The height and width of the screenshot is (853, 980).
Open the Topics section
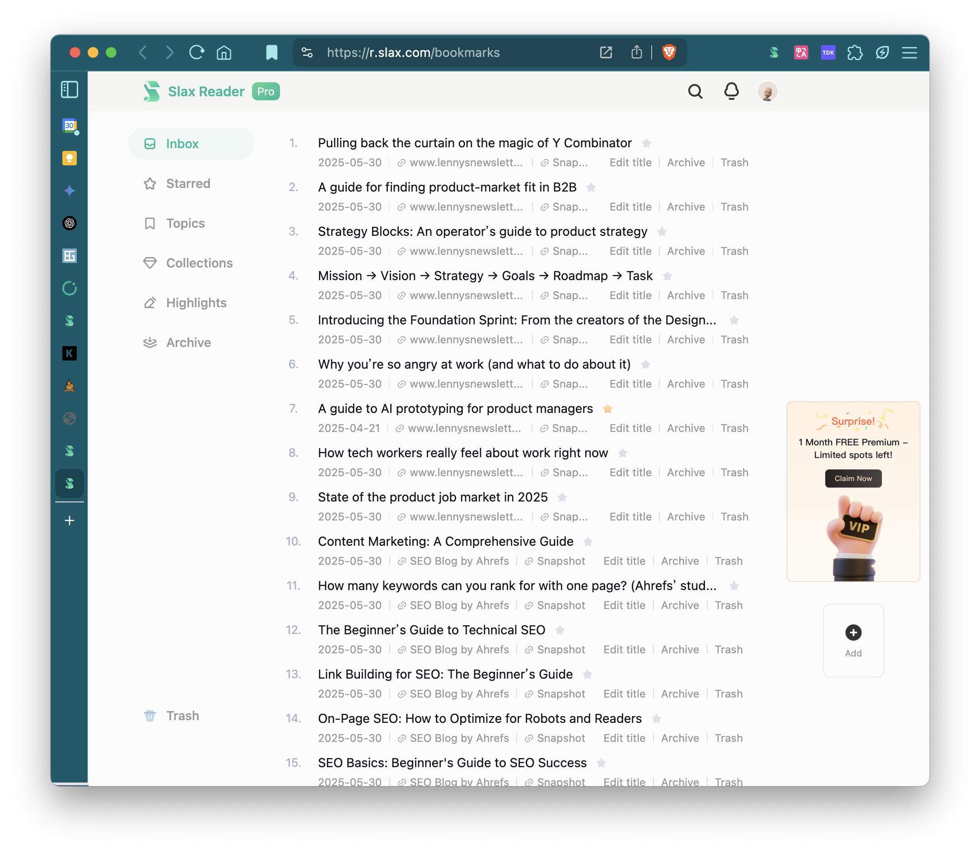(x=185, y=223)
